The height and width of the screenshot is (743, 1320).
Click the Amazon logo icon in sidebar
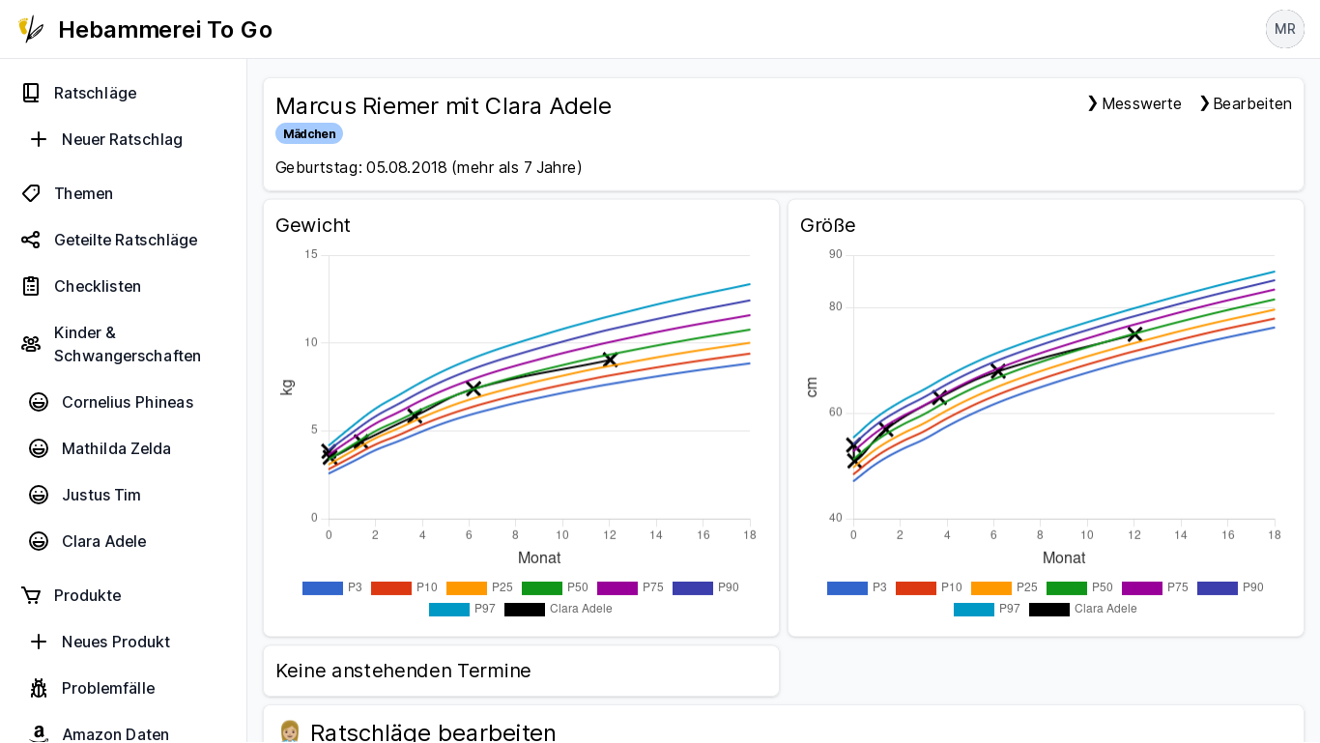click(39, 733)
